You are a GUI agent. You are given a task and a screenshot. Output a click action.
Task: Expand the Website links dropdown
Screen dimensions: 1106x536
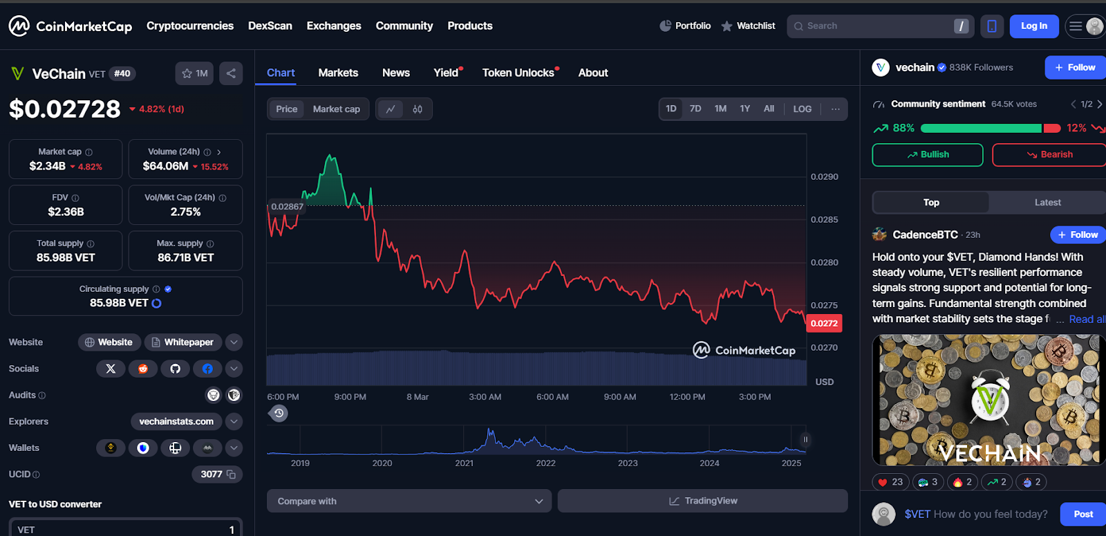tap(234, 342)
